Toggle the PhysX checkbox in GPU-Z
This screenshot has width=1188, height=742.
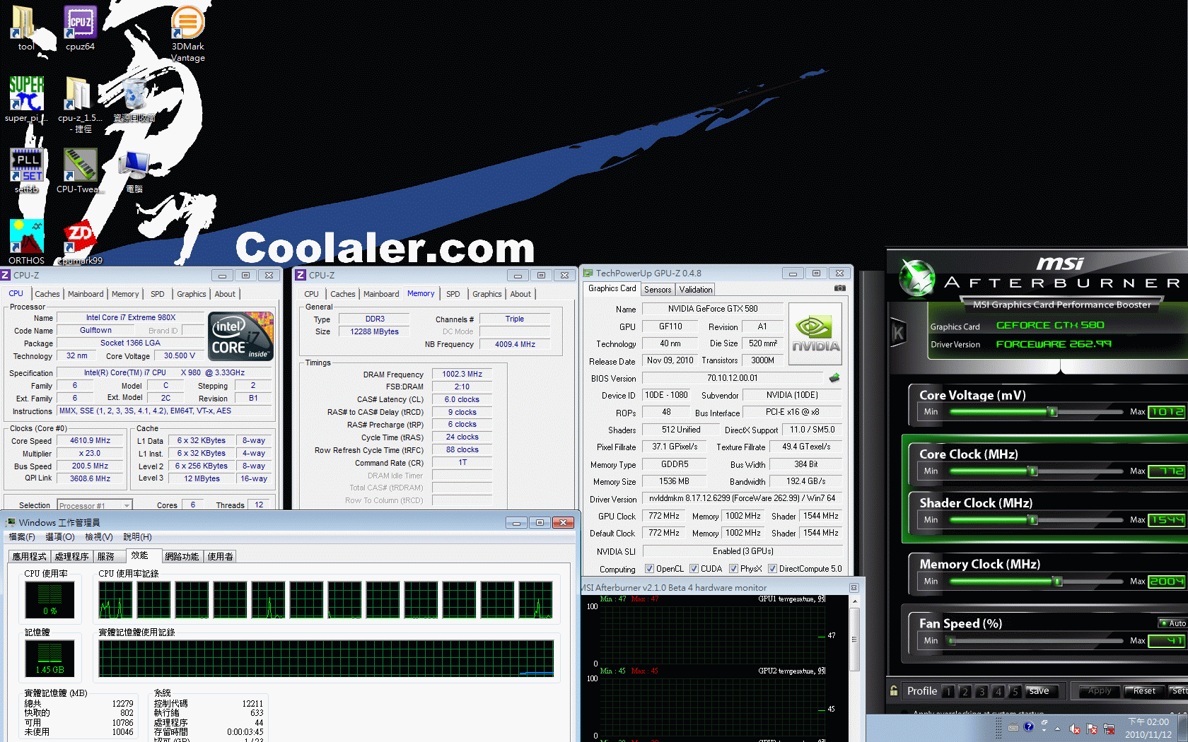click(x=733, y=569)
